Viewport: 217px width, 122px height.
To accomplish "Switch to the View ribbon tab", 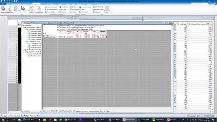I will coord(22,4).
